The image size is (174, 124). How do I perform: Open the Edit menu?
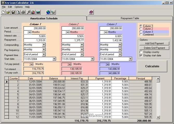tap(10, 7)
